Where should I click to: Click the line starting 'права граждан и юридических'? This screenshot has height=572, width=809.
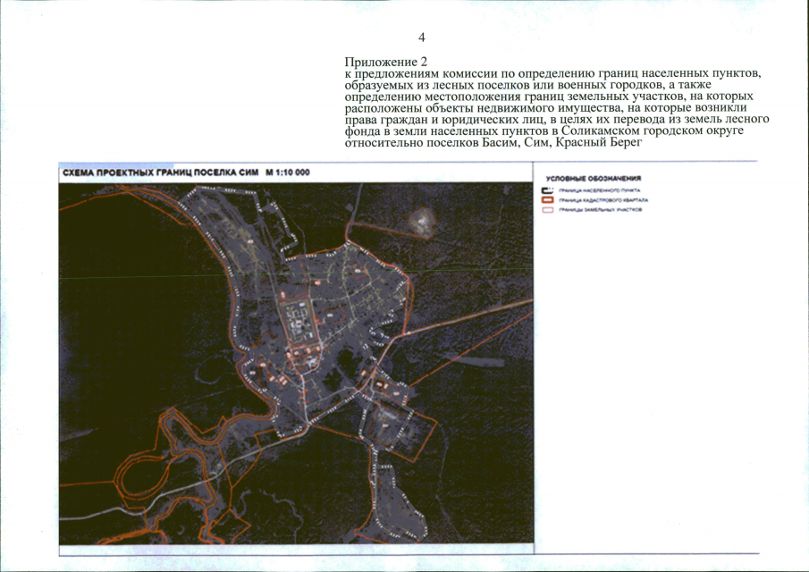pyautogui.click(x=557, y=119)
